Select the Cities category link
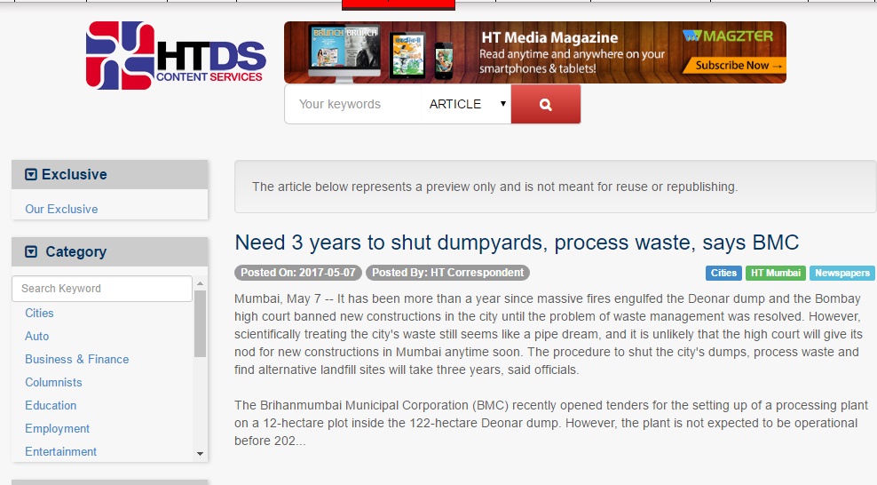The height and width of the screenshot is (485, 877). (39, 314)
